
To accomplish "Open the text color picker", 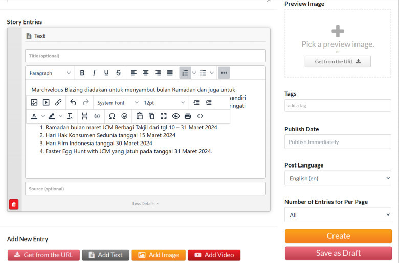I will 34,116.
